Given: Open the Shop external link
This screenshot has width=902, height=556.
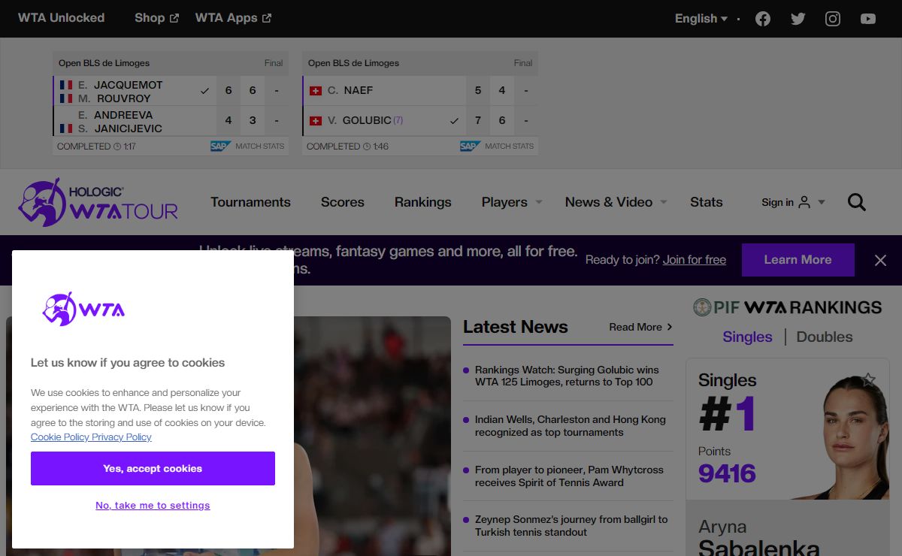Looking at the screenshot, I should (157, 18).
